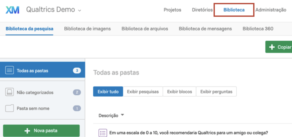
Task: Click the green Copiar button
Action: [279, 47]
